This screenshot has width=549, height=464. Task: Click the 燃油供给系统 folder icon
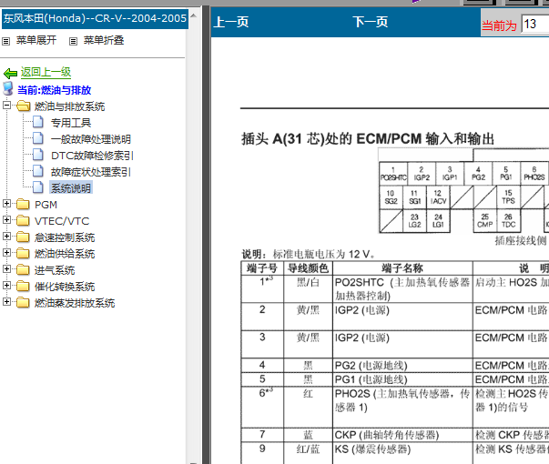point(23,253)
